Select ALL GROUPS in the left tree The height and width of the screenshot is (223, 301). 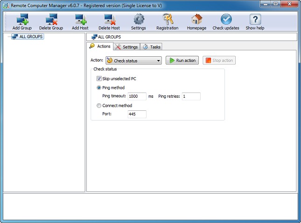pyautogui.click(x=28, y=37)
